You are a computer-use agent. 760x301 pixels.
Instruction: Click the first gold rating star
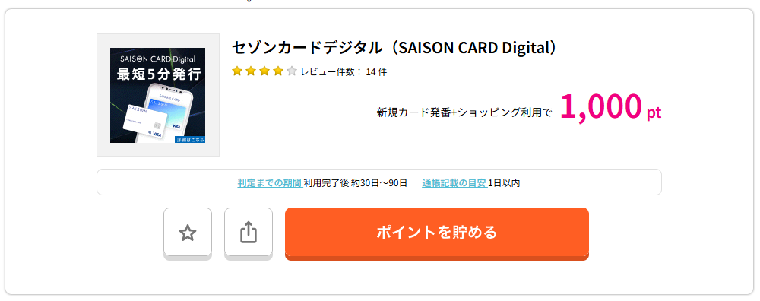(x=237, y=71)
